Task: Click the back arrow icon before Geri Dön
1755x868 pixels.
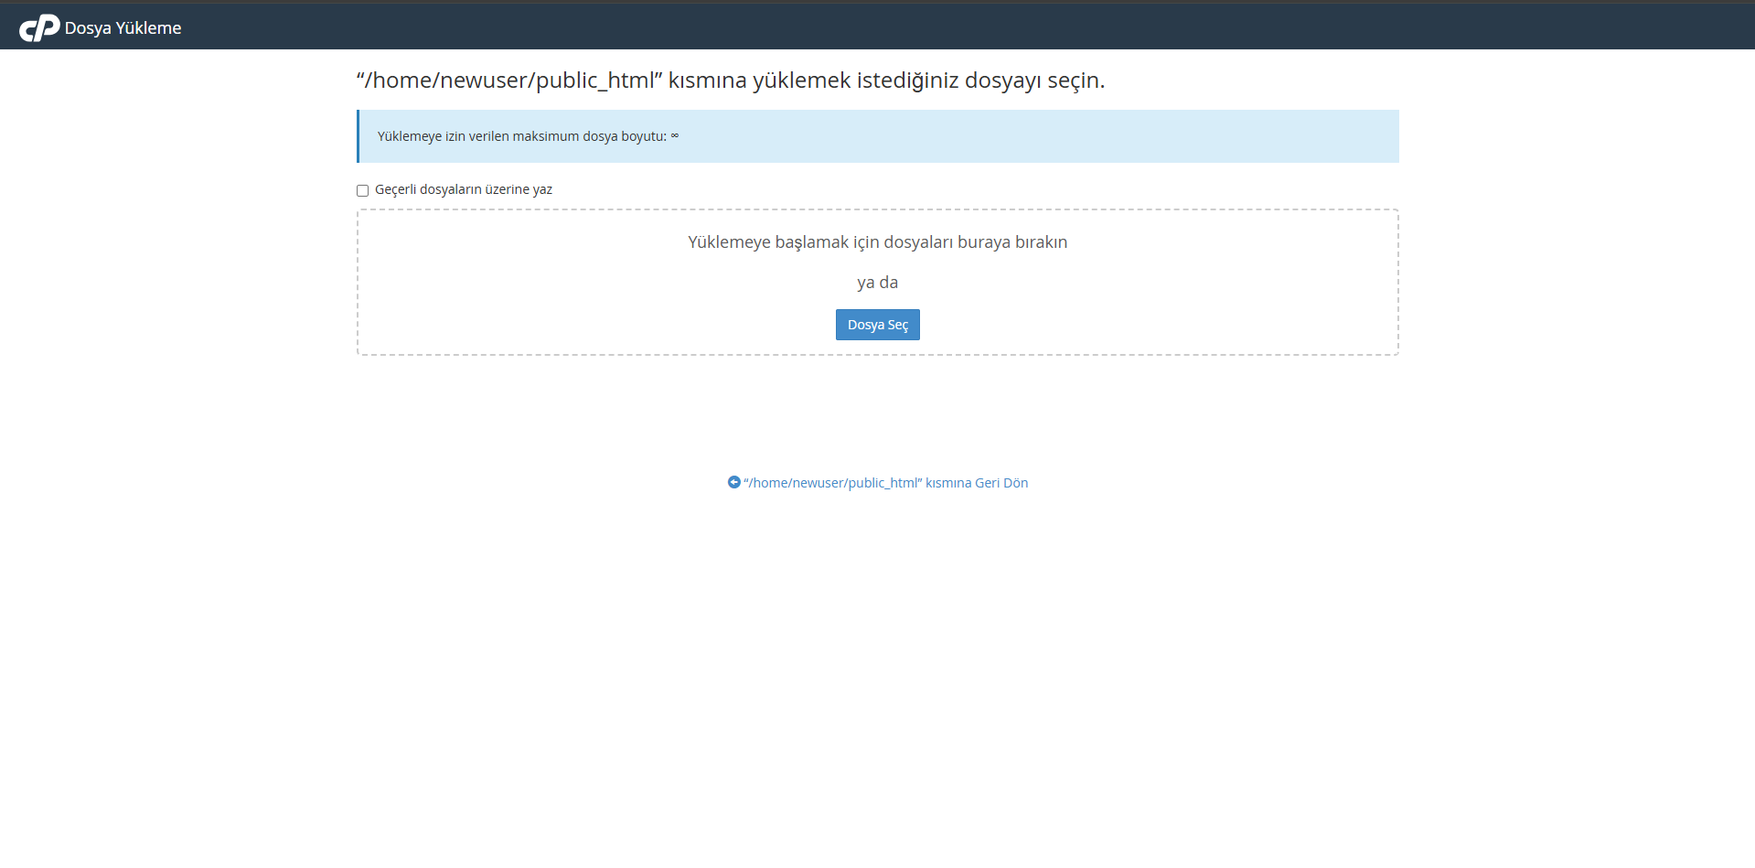Action: (733, 482)
